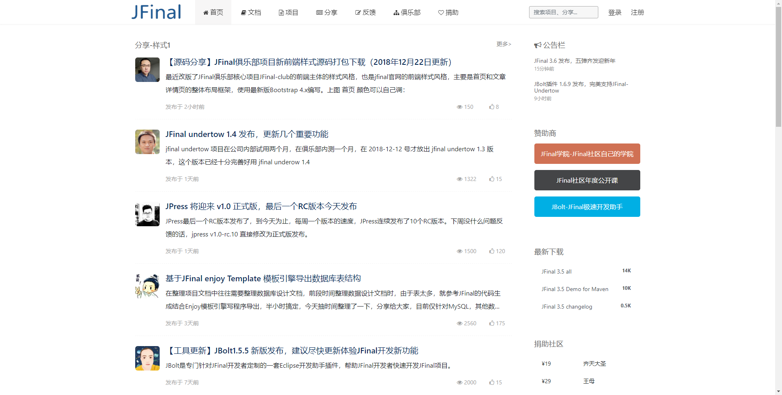The image size is (782, 395).
Task: Click thumbs-up icon with 120 likes
Action: click(492, 251)
